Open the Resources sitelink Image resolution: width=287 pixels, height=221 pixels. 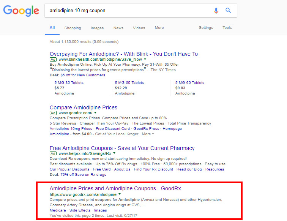click(215, 169)
